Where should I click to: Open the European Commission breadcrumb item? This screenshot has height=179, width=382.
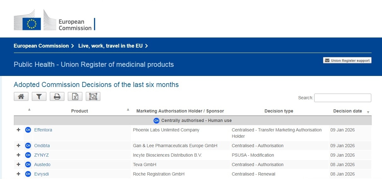pos(41,46)
